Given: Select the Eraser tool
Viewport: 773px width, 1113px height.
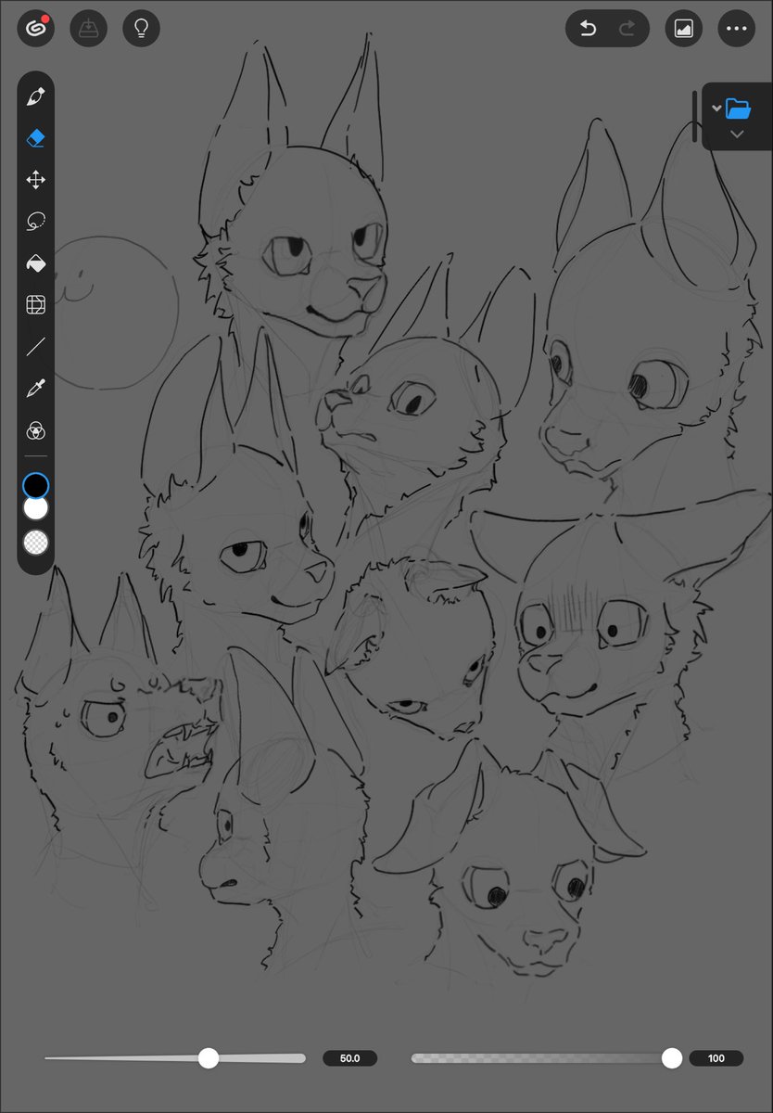Looking at the screenshot, I should coord(35,138).
